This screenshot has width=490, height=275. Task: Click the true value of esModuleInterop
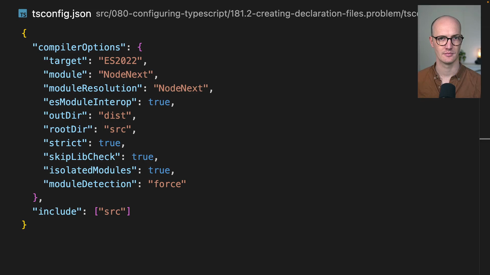[x=159, y=102]
